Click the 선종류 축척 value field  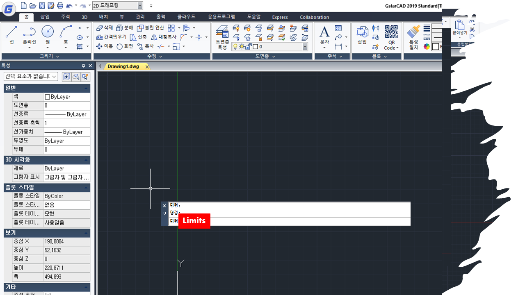(67, 123)
